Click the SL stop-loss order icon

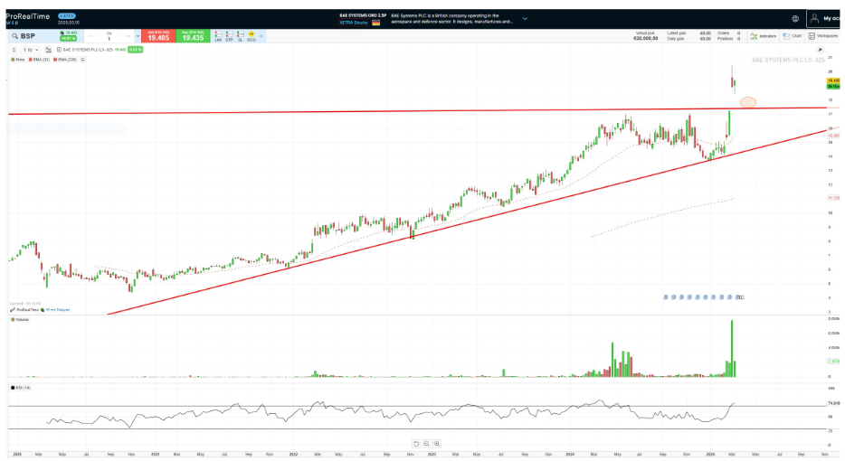pyautogui.click(x=240, y=36)
